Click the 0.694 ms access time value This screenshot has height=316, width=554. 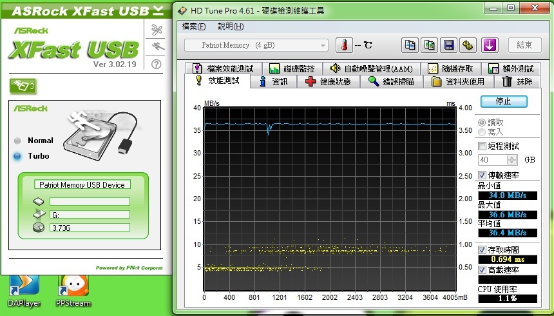tap(508, 259)
